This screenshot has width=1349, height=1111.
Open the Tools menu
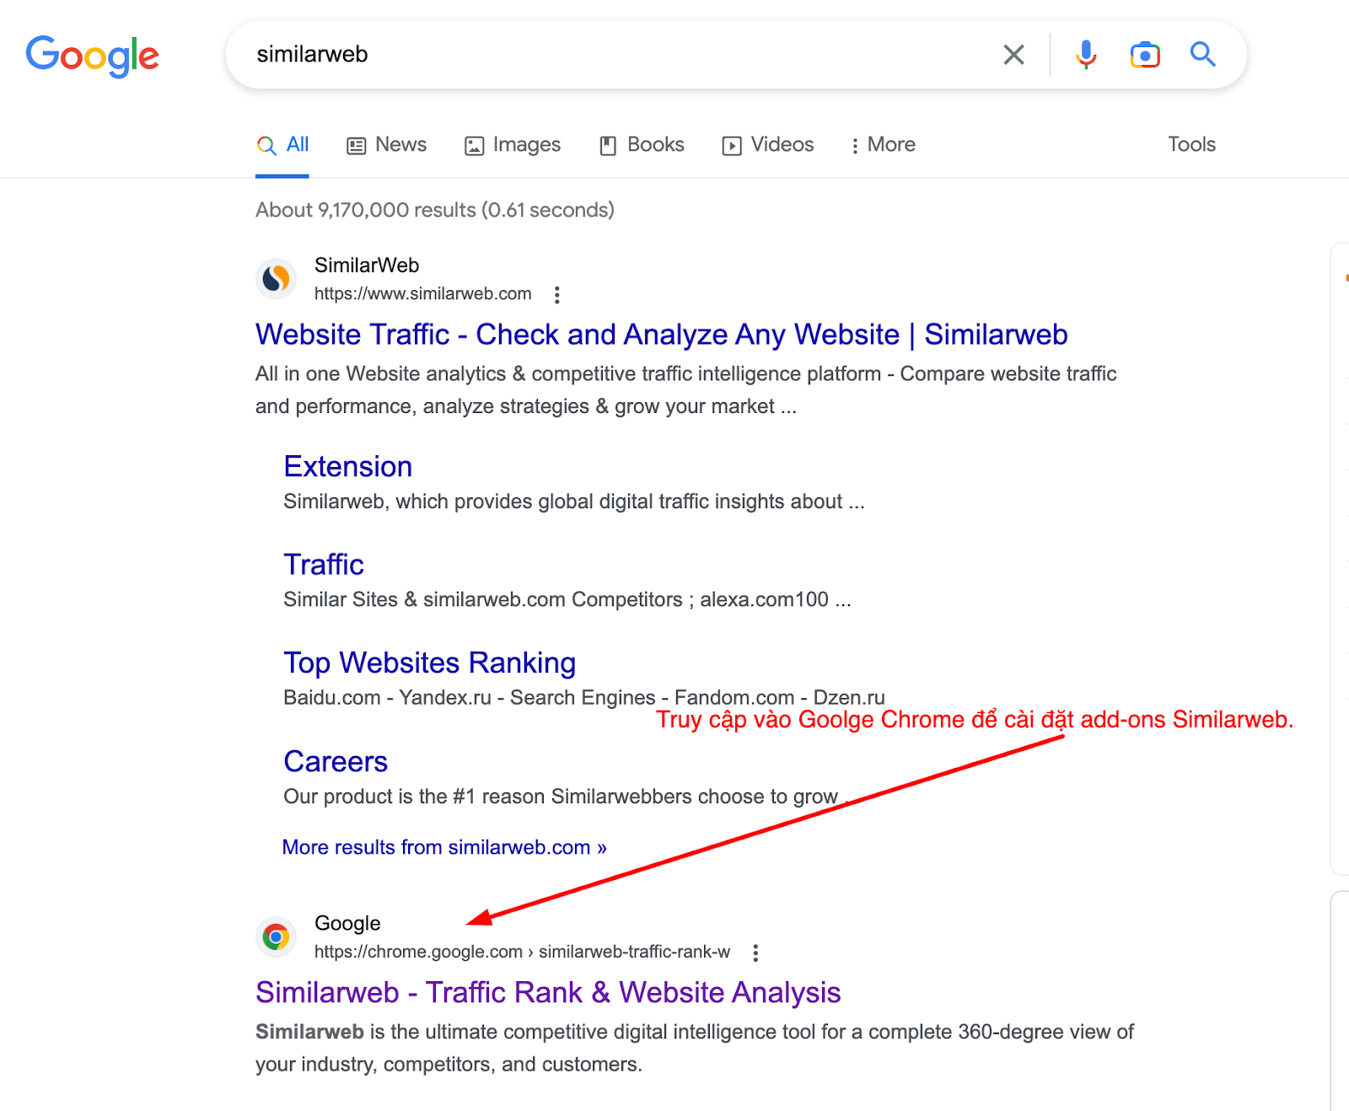pos(1191,144)
